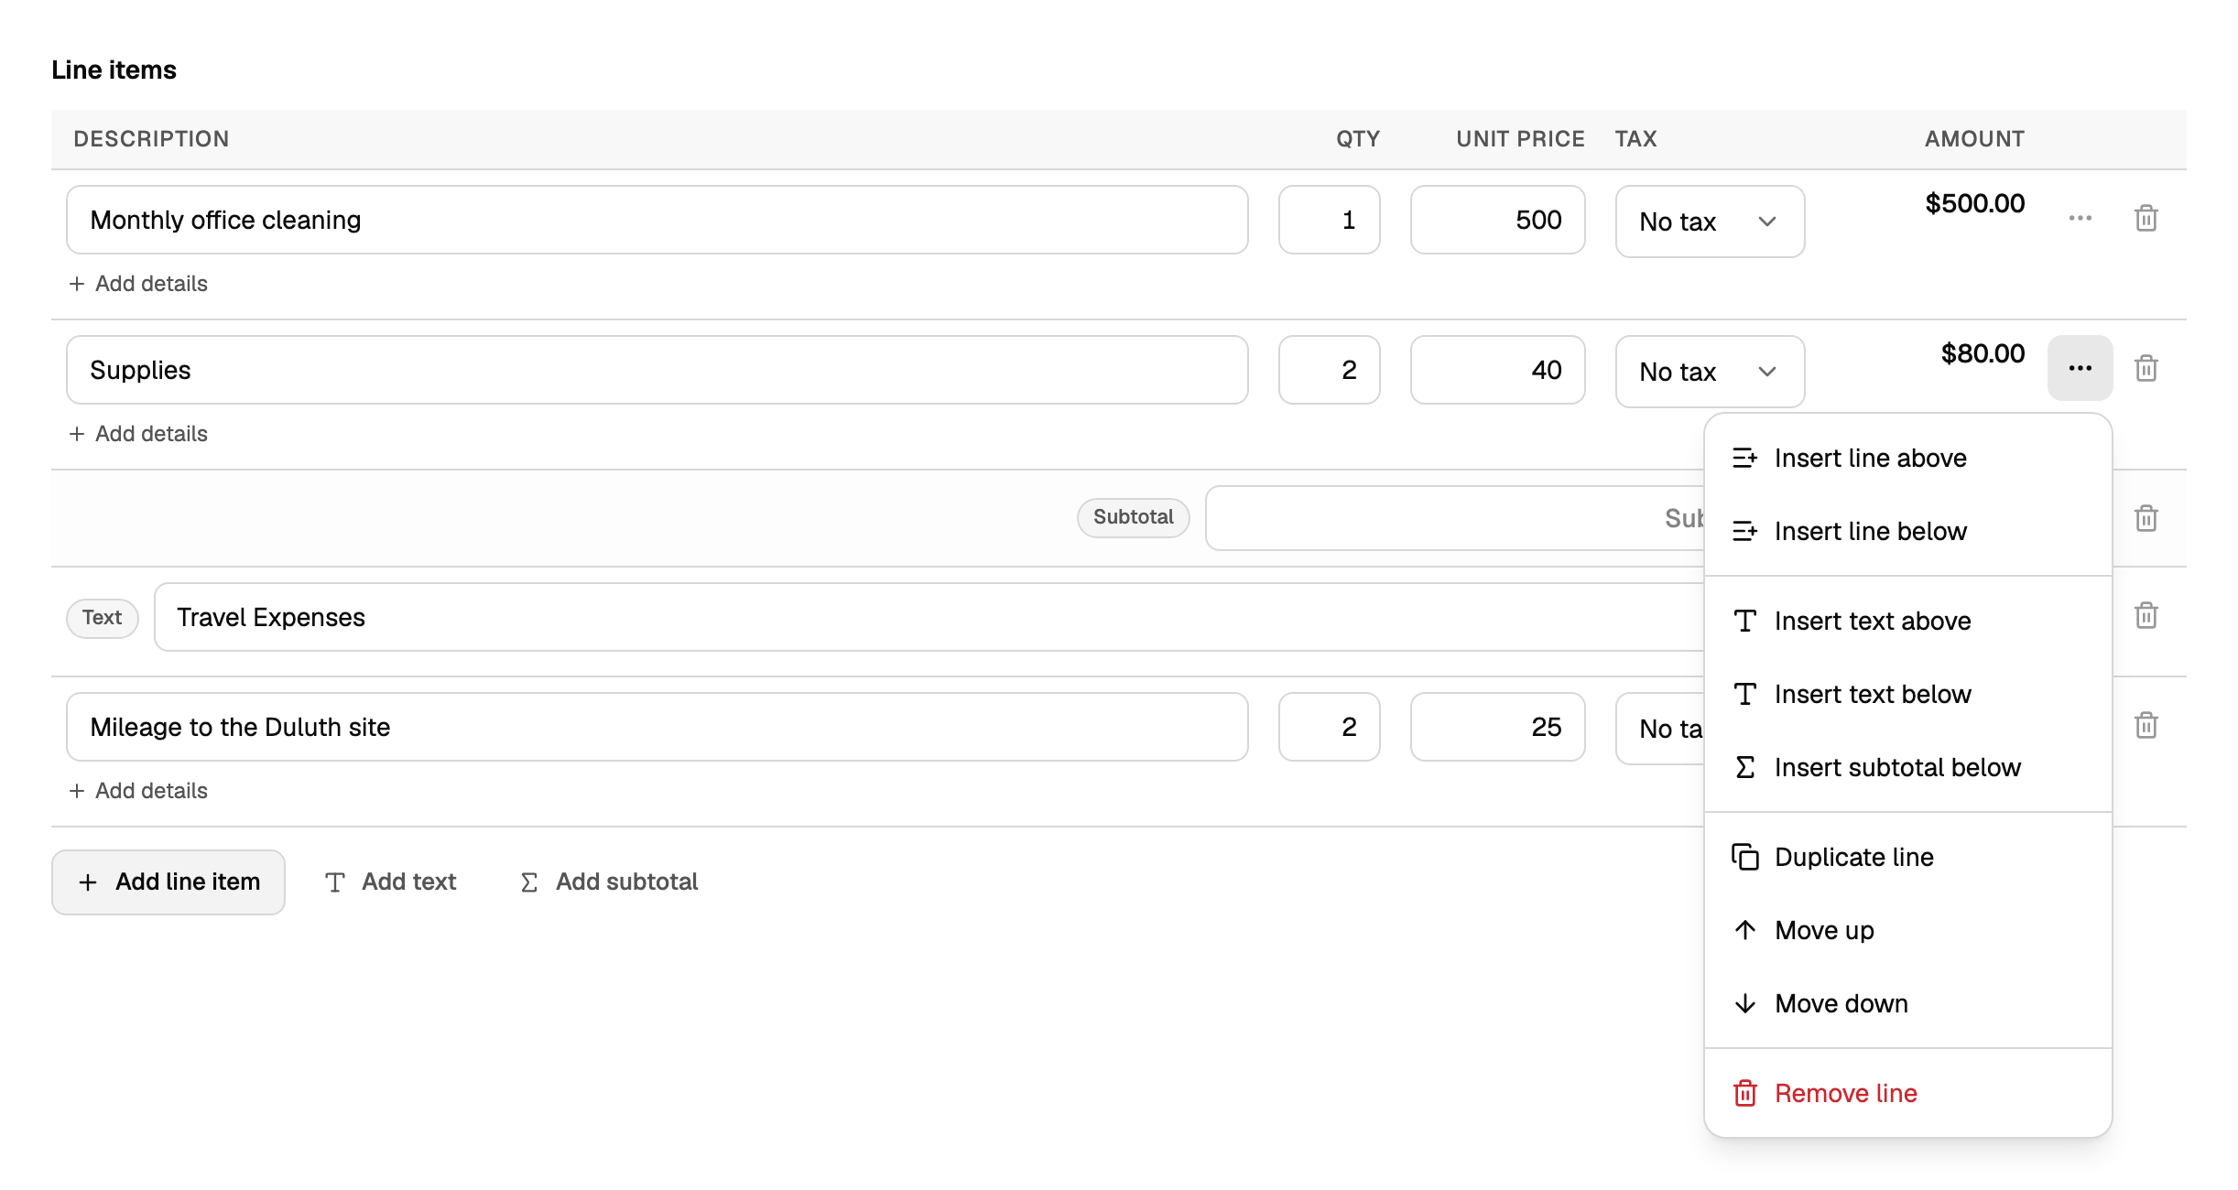Click unit price field showing 500
The height and width of the screenshot is (1190, 2238).
pyautogui.click(x=1498, y=220)
